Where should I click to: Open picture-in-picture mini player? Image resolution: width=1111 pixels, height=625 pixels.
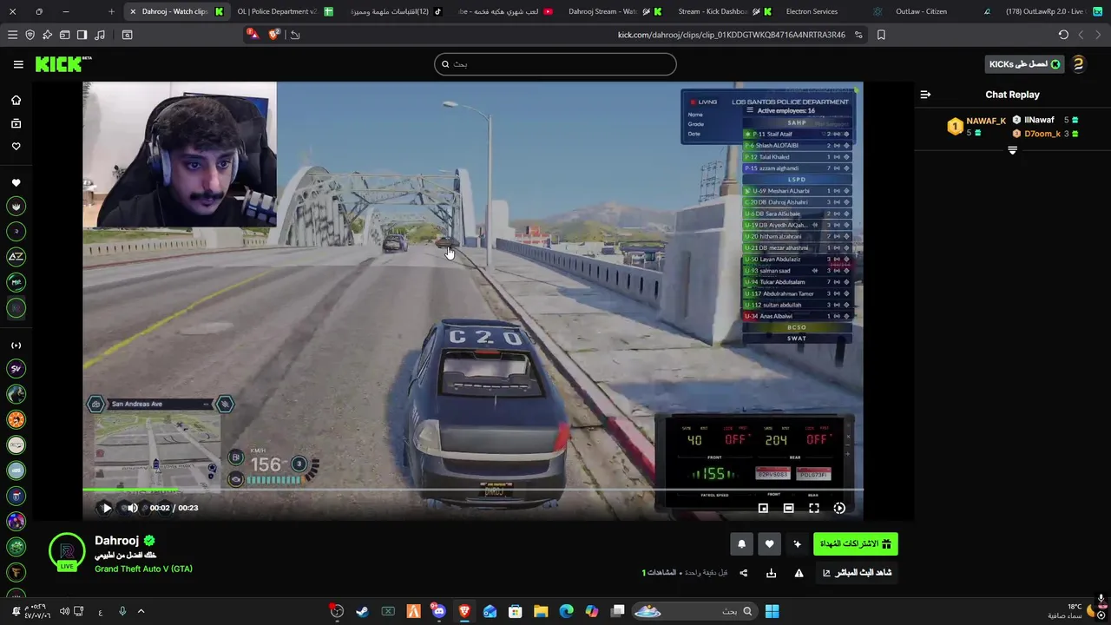763,508
